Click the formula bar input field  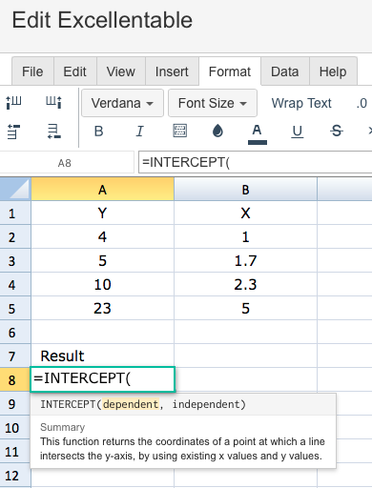point(255,162)
